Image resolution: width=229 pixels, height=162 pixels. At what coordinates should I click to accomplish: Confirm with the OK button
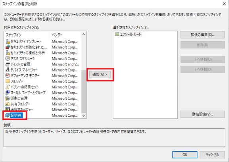[x=185, y=154]
